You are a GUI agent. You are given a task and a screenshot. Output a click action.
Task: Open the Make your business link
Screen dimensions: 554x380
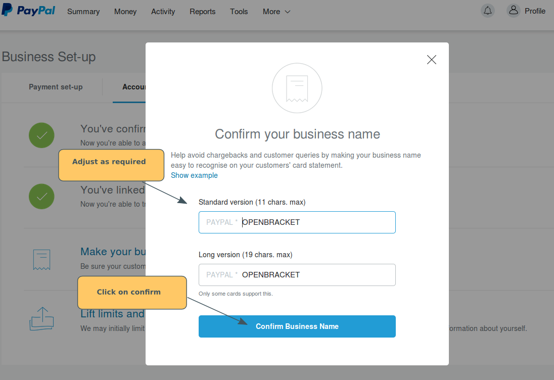[113, 252]
